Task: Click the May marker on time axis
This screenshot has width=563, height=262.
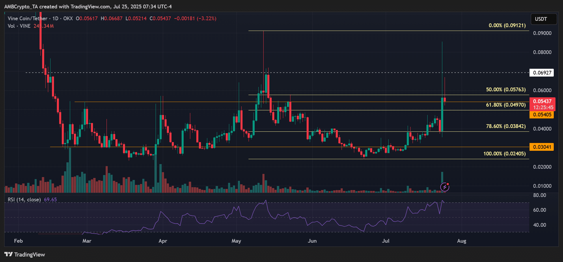Action: [236, 241]
